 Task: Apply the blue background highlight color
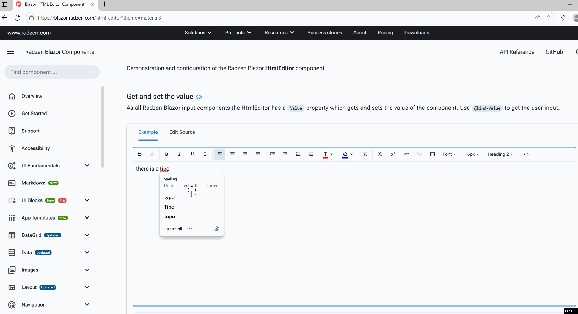[345, 155]
